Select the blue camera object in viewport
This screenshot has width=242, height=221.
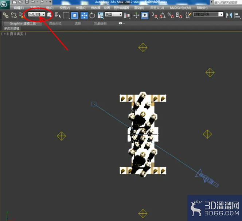pos(207,179)
